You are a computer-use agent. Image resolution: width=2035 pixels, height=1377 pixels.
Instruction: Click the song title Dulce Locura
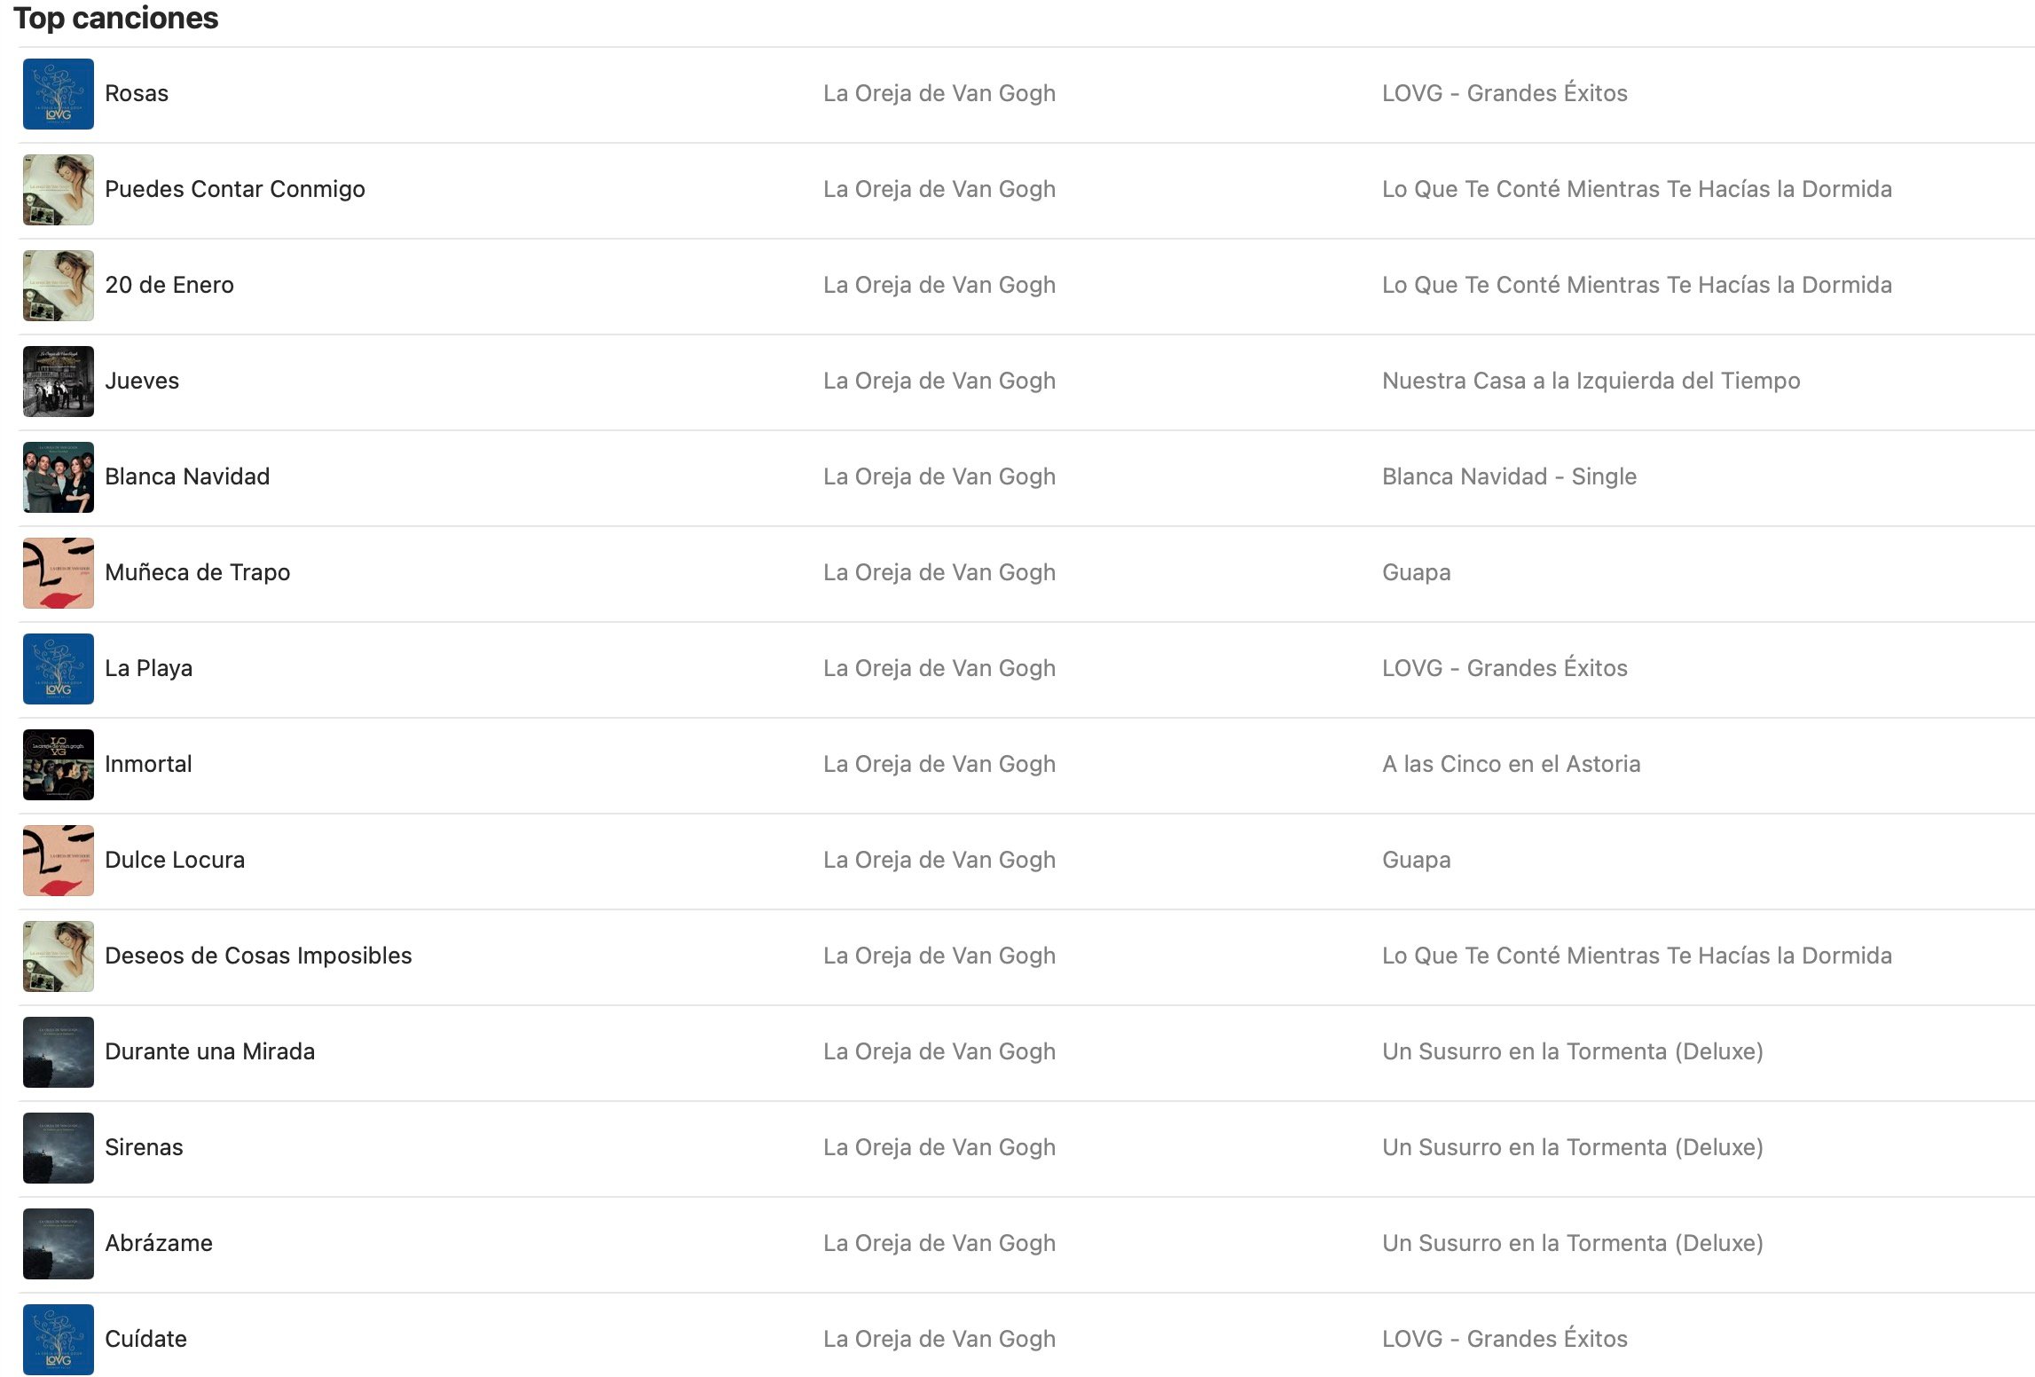[175, 860]
